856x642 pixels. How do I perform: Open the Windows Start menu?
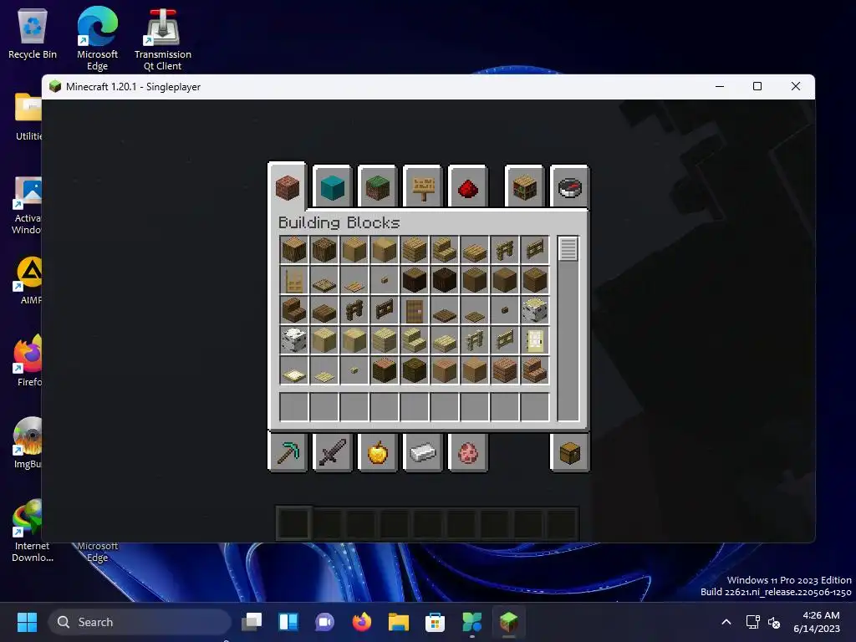(27, 622)
